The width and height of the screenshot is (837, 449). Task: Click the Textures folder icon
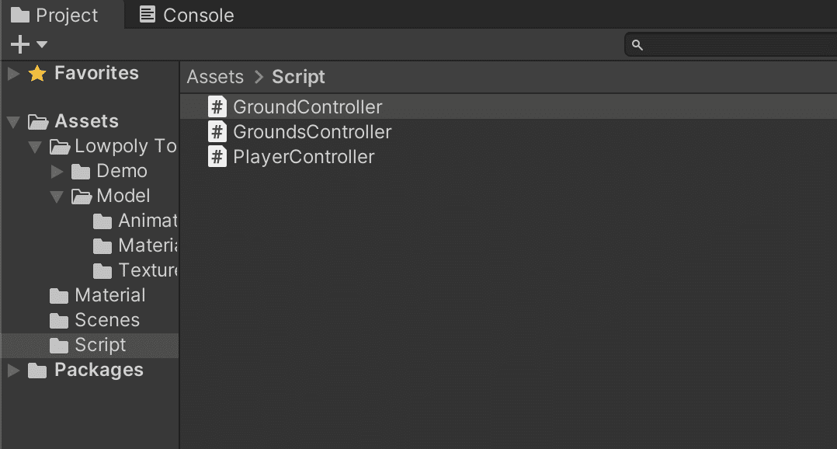click(102, 270)
